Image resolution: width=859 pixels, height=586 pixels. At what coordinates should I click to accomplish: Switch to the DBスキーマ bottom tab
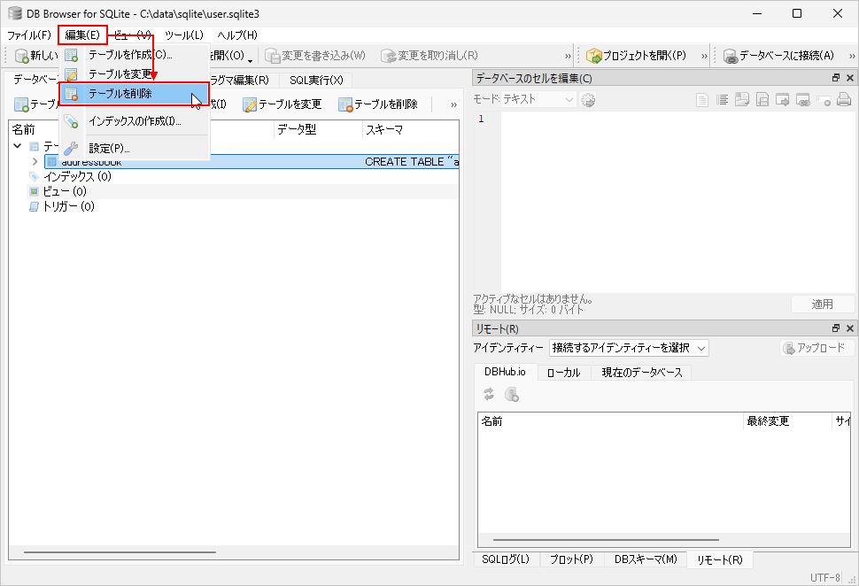645,559
